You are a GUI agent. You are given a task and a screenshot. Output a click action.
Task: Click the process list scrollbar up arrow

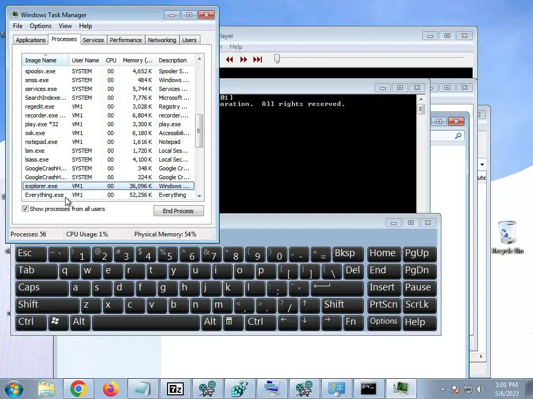pos(199,59)
